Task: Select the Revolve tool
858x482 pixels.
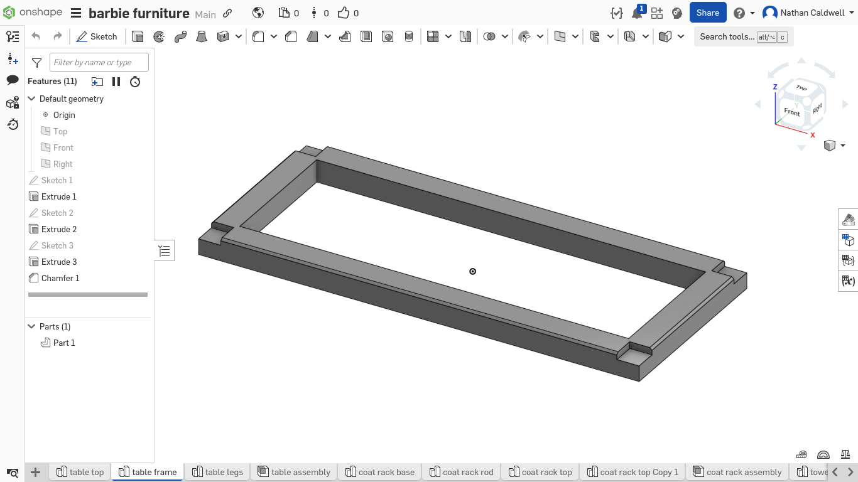Action: click(x=160, y=37)
